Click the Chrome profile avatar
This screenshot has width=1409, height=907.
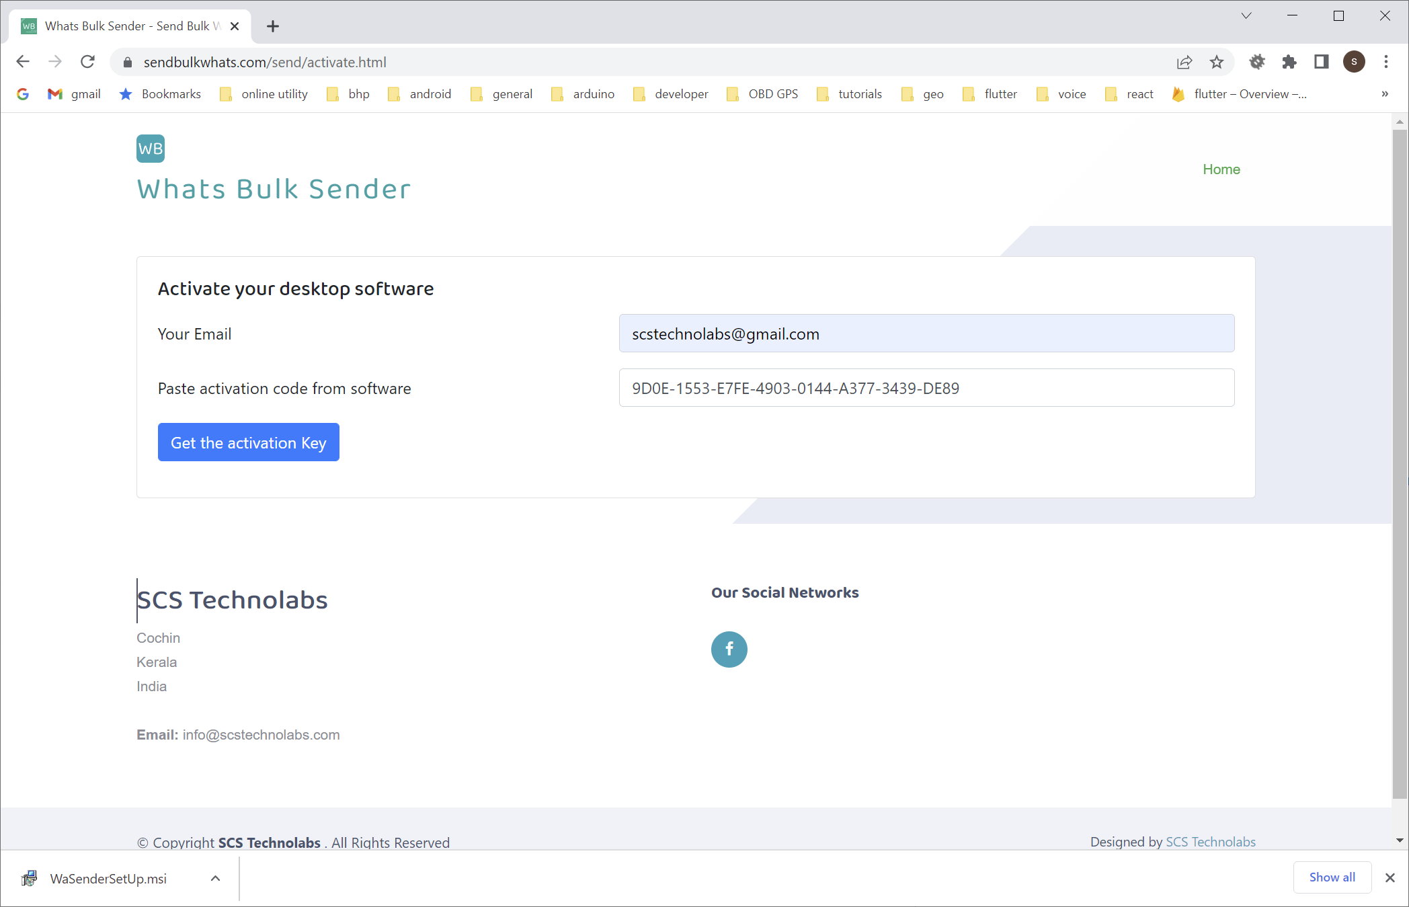click(x=1354, y=62)
